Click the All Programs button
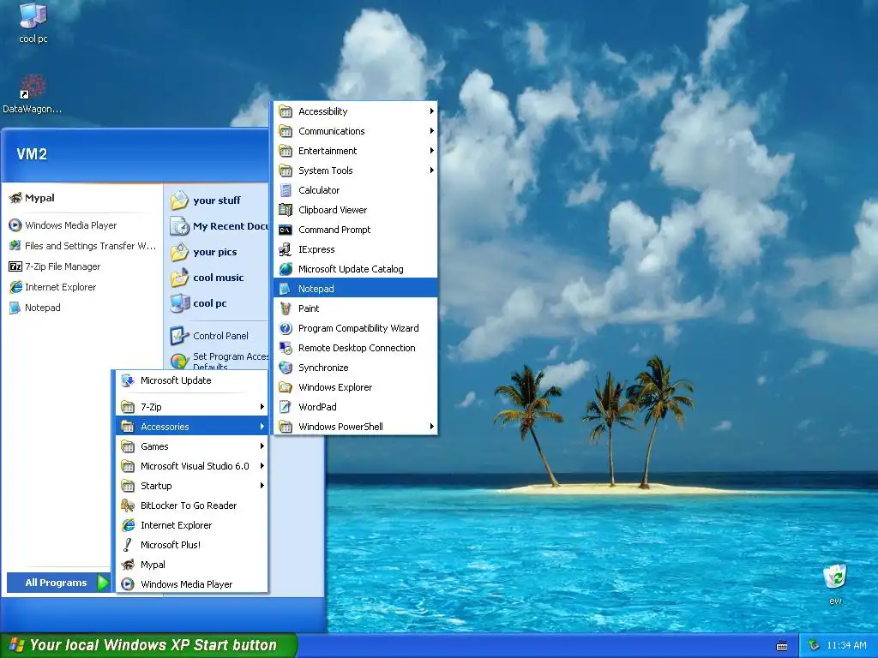The width and height of the screenshot is (878, 658). pyautogui.click(x=58, y=583)
